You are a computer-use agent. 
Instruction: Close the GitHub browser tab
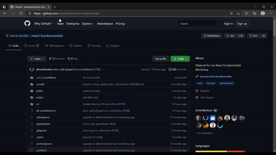[x=49, y=7]
